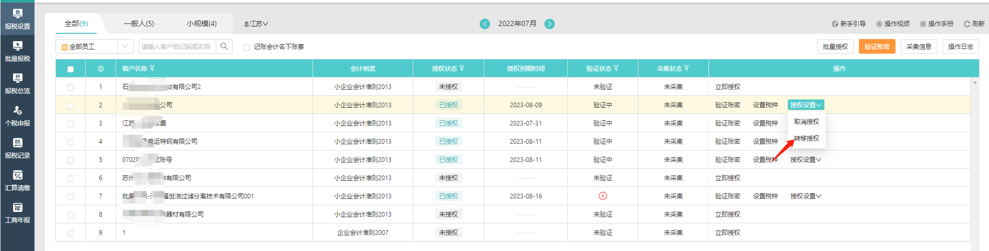Switch to the 一般人(5) tab
The width and height of the screenshot is (989, 251).
click(x=139, y=23)
